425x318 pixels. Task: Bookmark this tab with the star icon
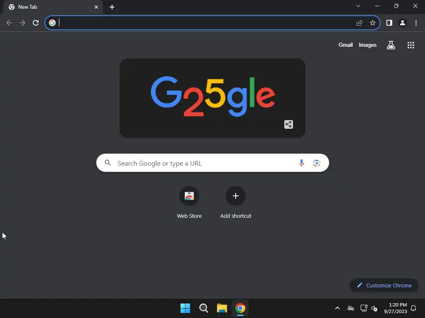373,23
